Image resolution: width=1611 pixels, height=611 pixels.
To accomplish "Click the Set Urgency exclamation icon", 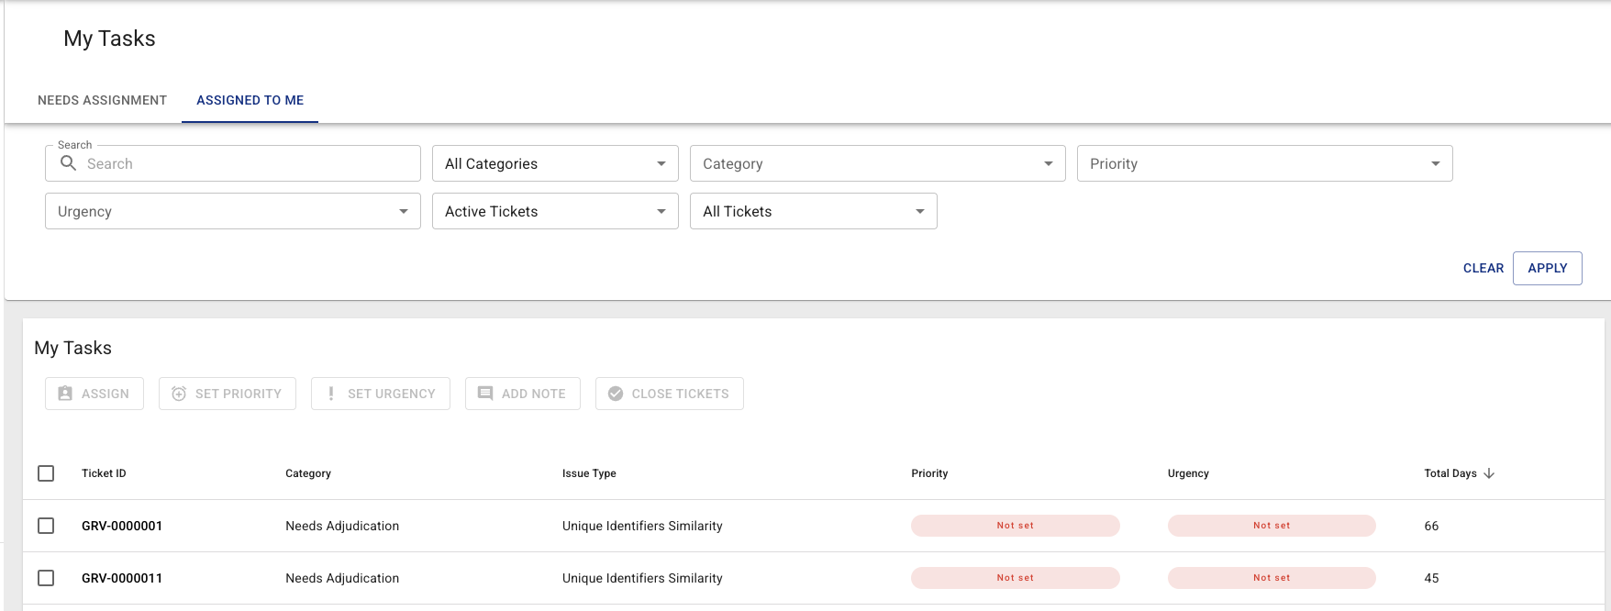I will 331,394.
